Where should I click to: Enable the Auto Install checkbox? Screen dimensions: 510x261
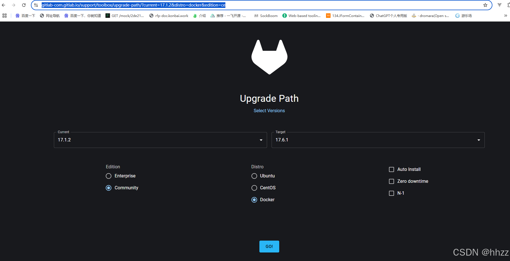[392, 169]
